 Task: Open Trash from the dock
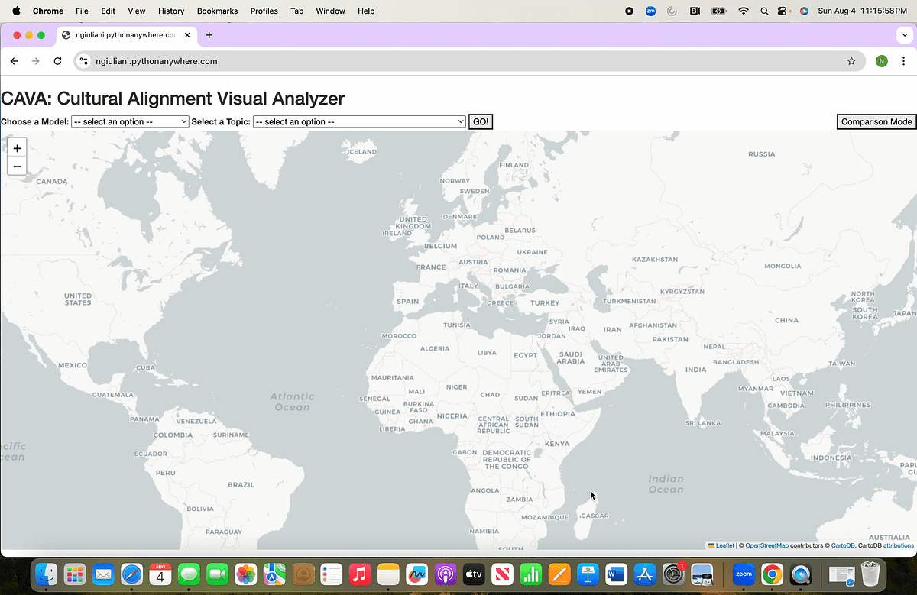coord(871,574)
